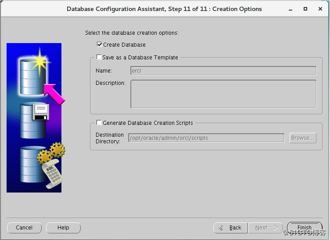Maximize the Database Configuration Assistant window
330x240 pixels.
(305, 9)
